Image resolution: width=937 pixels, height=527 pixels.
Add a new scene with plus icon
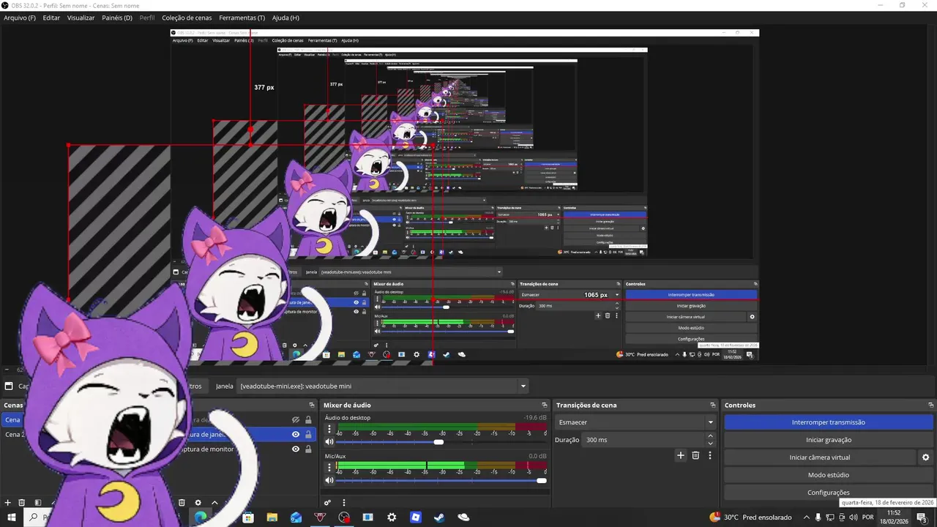pyautogui.click(x=8, y=503)
